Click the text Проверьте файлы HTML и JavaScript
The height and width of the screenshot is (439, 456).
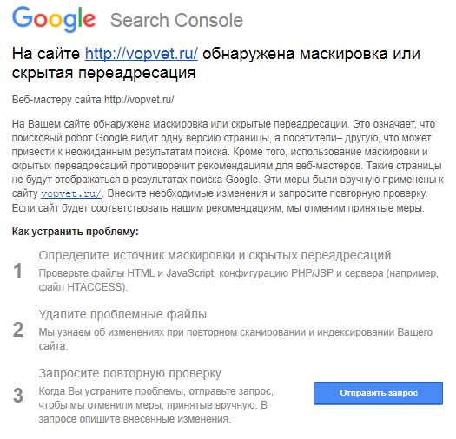[127, 273]
